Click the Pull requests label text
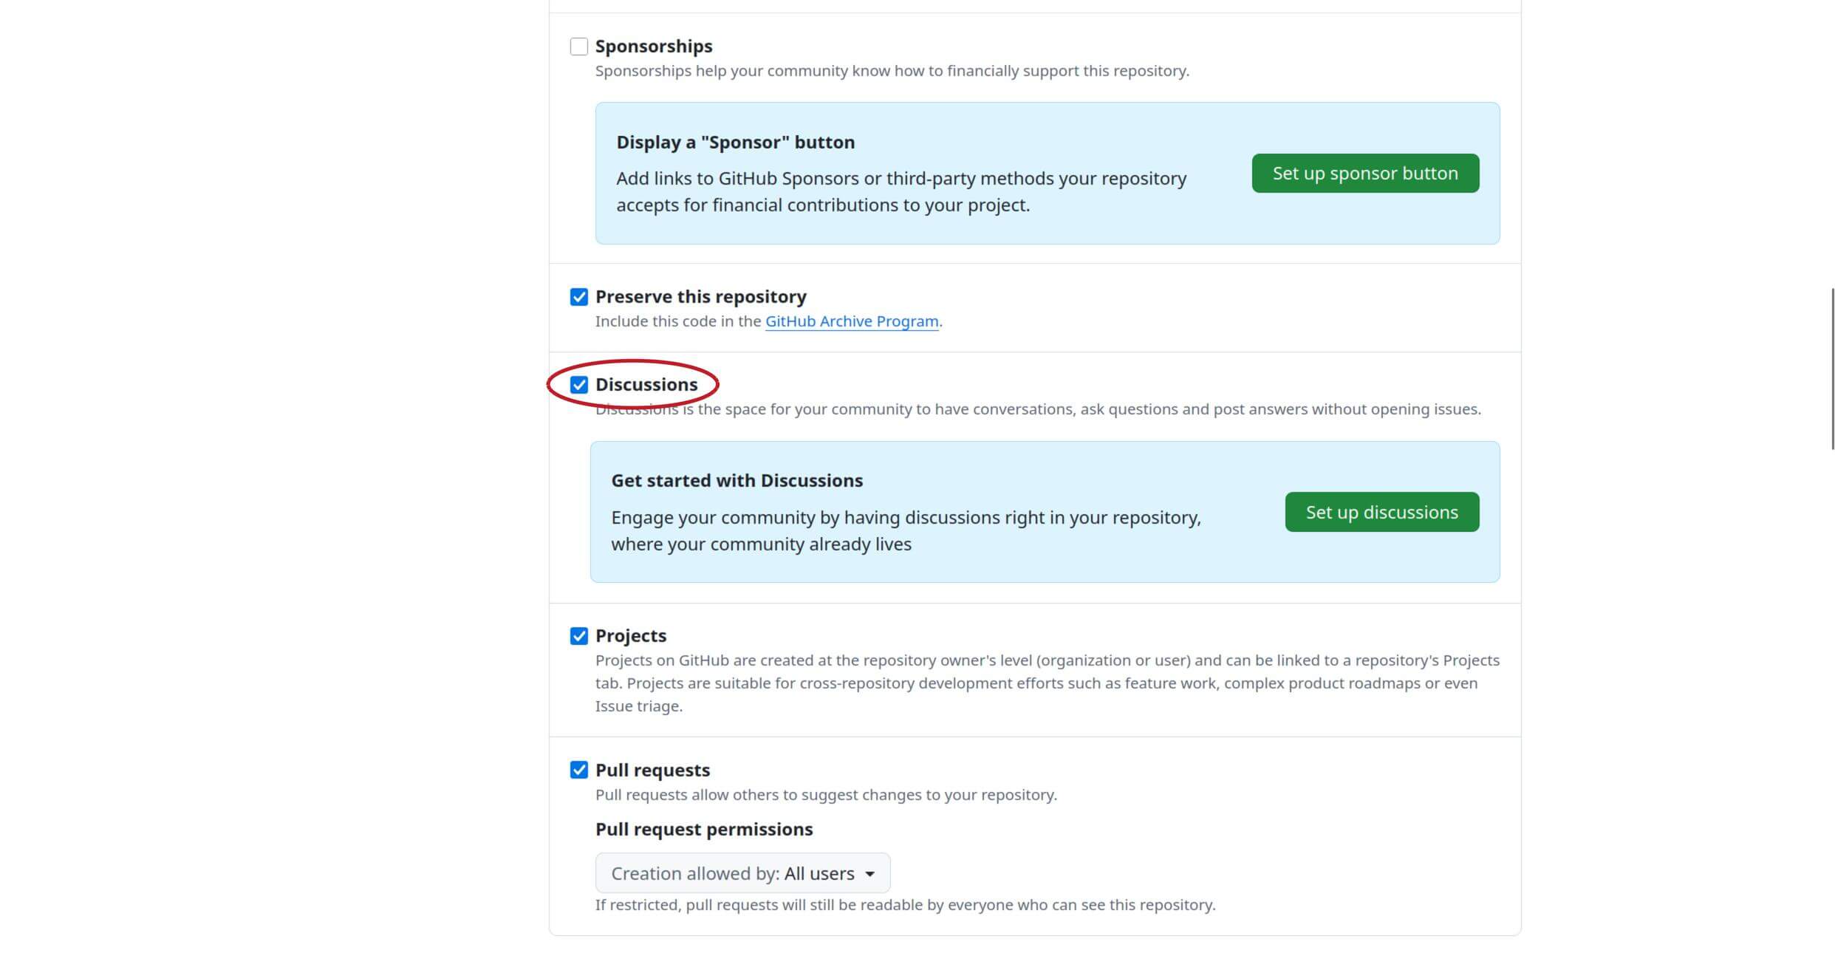1835x970 pixels. pyautogui.click(x=652, y=770)
